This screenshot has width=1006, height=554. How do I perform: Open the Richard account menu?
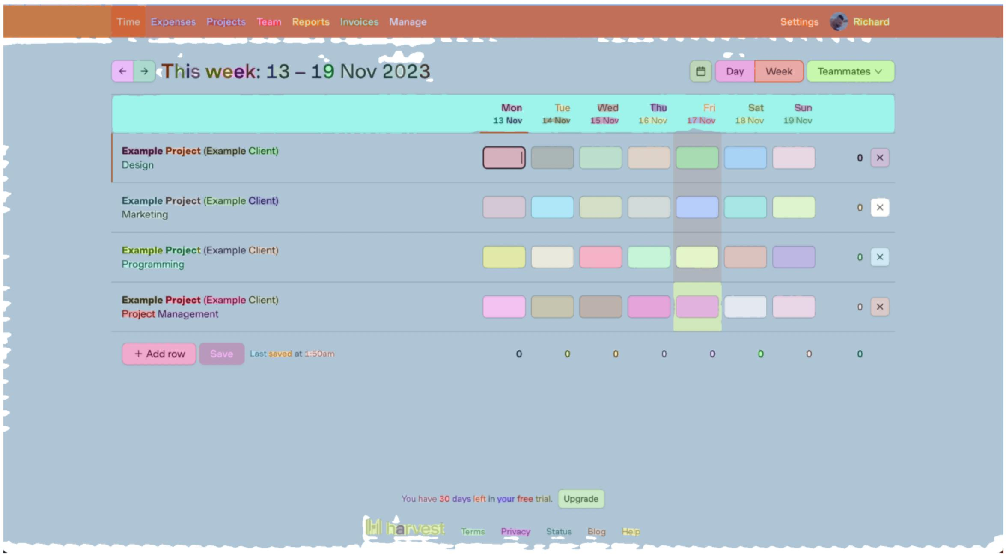point(871,22)
